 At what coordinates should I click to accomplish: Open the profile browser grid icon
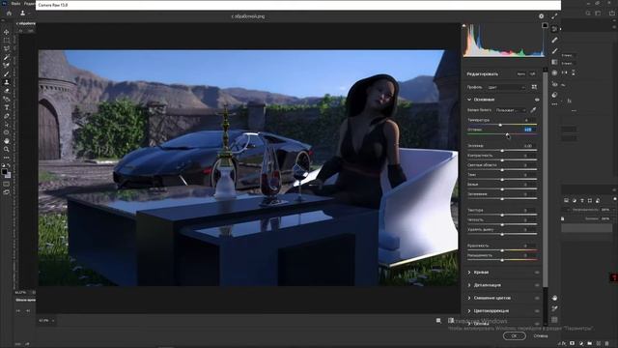534,87
